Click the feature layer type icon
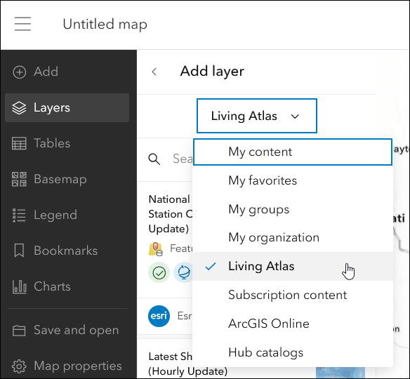This screenshot has width=410, height=379. [156, 249]
